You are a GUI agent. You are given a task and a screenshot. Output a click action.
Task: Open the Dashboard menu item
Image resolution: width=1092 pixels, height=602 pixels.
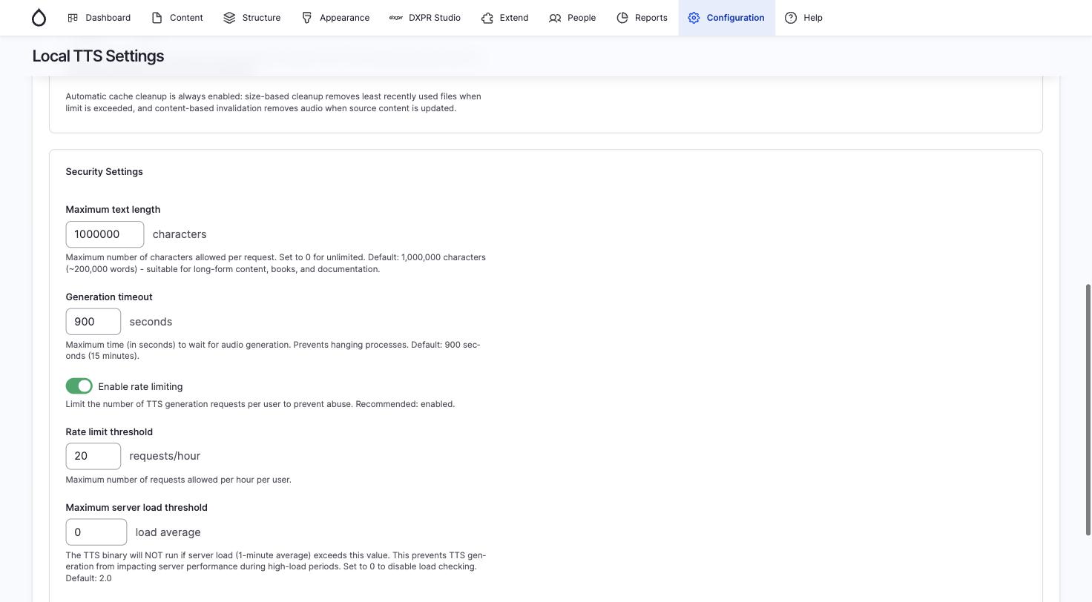pyautogui.click(x=99, y=18)
